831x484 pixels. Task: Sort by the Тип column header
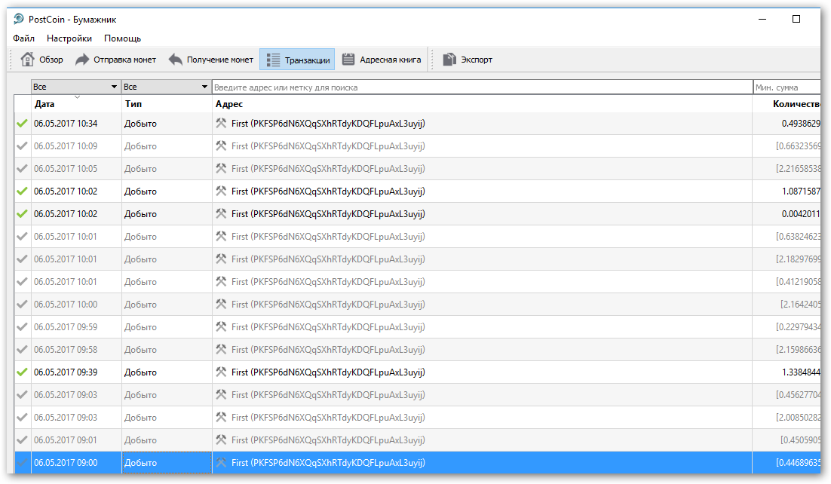[x=133, y=104]
